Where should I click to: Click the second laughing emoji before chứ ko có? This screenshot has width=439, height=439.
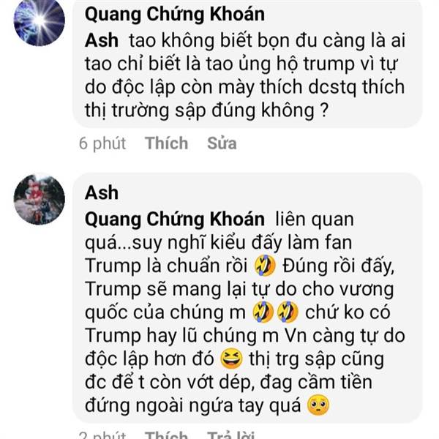[x=288, y=312]
